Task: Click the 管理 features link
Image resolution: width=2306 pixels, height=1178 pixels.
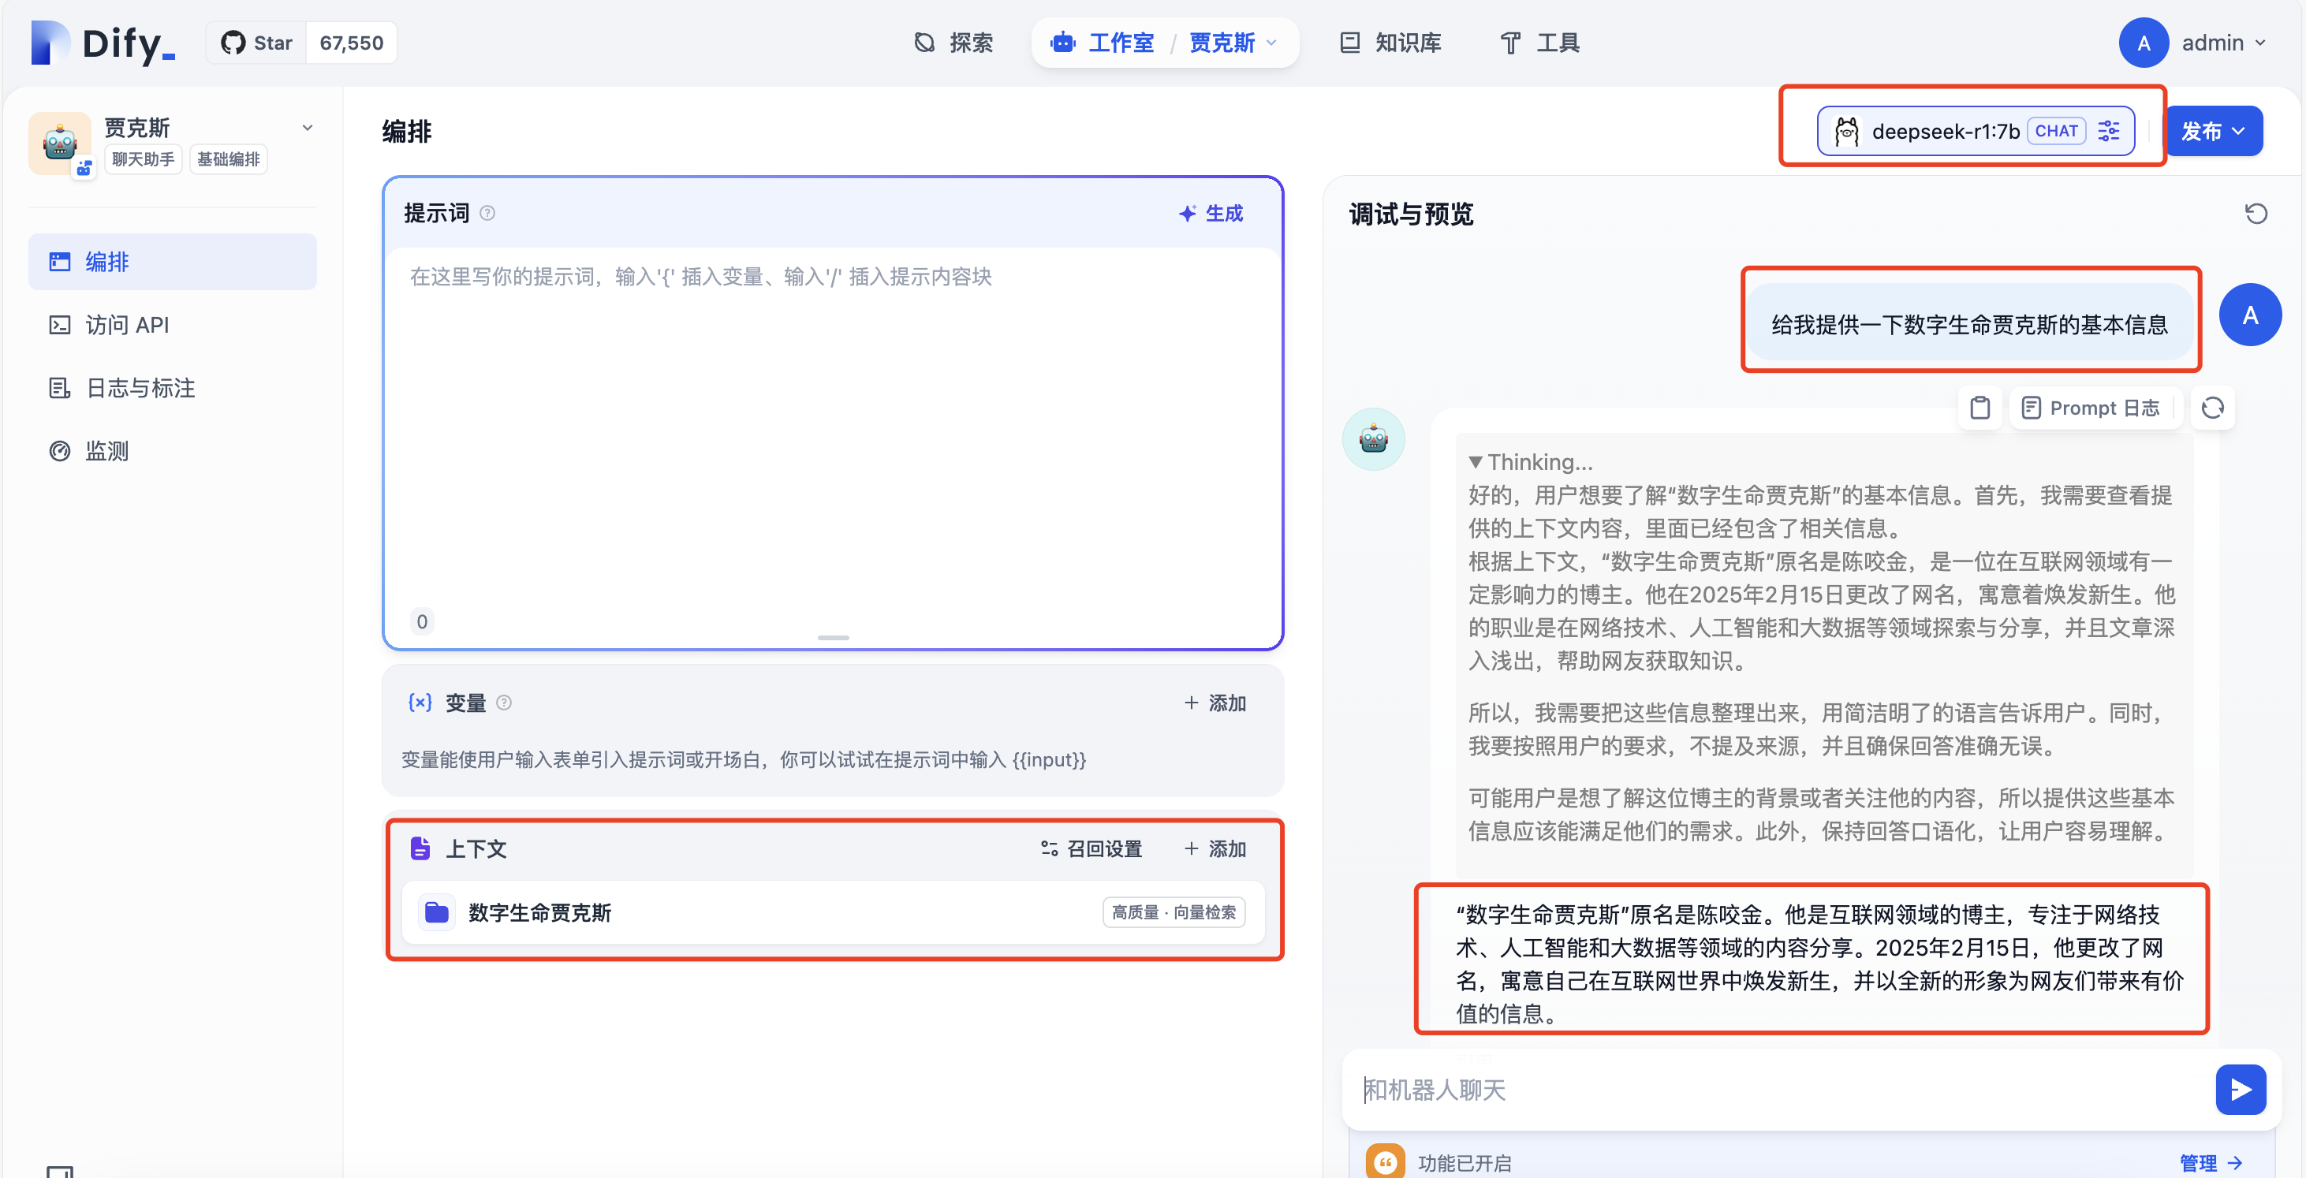Action: click(x=2208, y=1162)
